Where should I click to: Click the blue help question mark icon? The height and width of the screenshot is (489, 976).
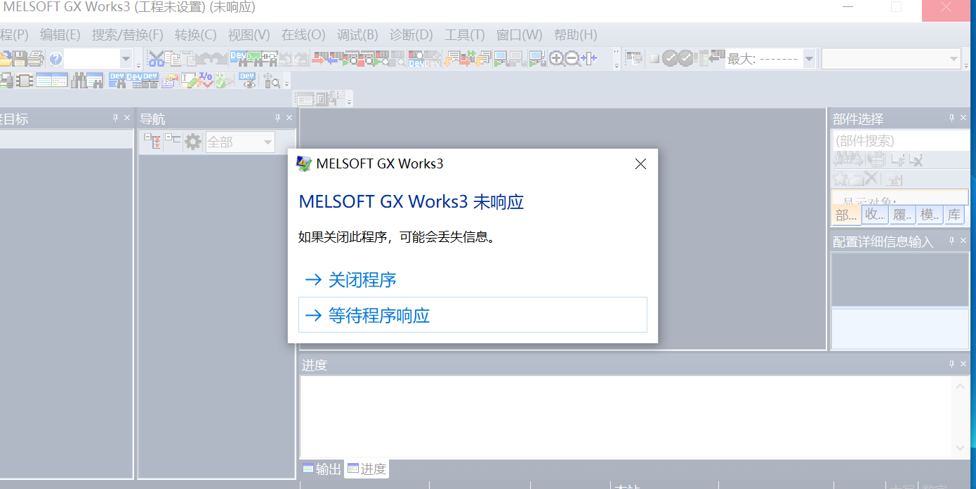pos(55,59)
